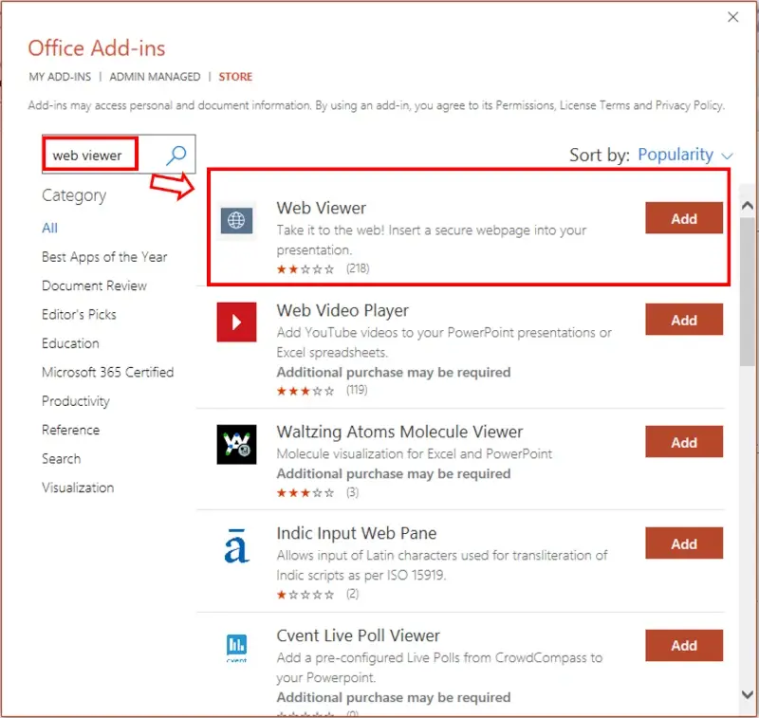The height and width of the screenshot is (718, 759).
Task: Click the Web Viewer globe icon
Action: (236, 221)
